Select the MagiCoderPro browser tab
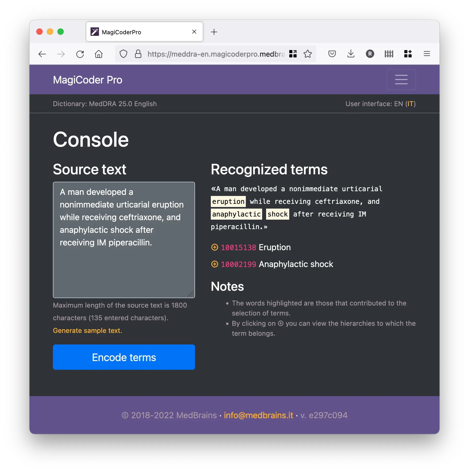Screen dimensions: 469x473 tap(144, 32)
